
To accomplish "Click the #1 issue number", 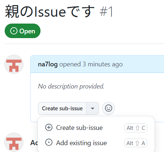I will tap(106, 12).
